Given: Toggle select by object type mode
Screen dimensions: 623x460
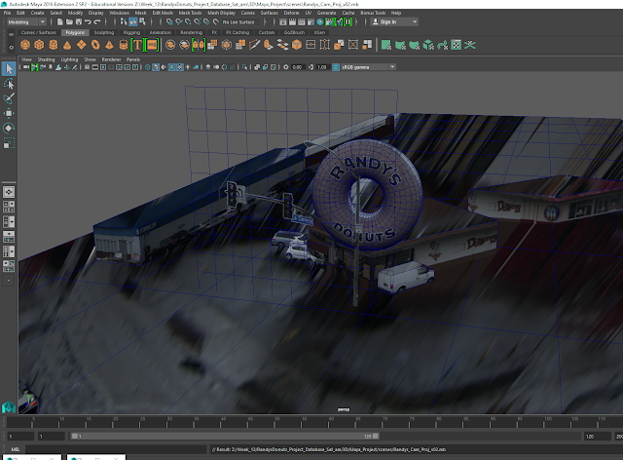Looking at the screenshot, I should [133, 21].
